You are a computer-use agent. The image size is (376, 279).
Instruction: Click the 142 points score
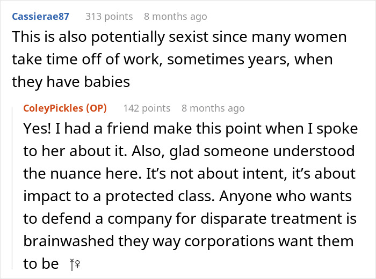point(147,108)
